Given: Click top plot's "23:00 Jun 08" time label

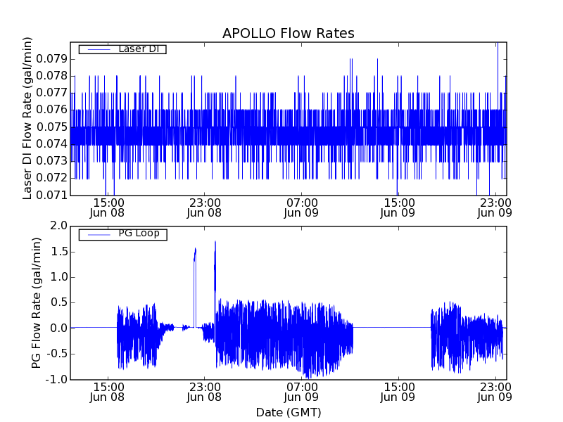Looking at the screenshot, I should click(205, 207).
